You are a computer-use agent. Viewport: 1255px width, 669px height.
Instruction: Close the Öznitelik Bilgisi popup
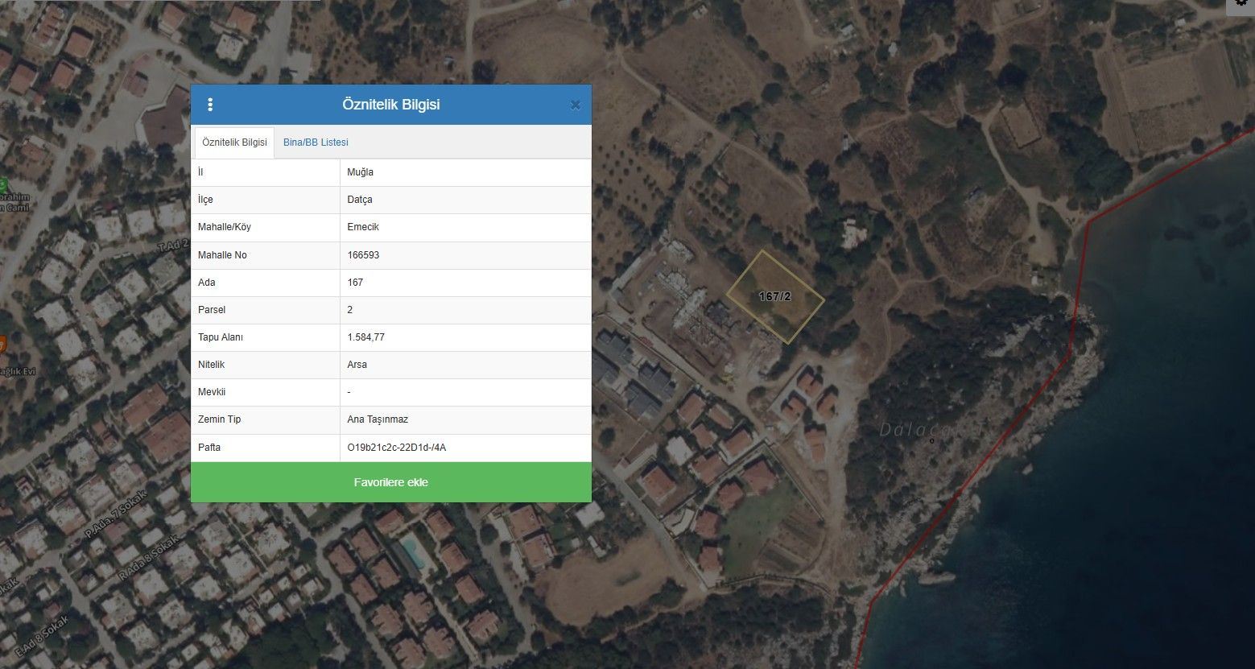coord(575,105)
